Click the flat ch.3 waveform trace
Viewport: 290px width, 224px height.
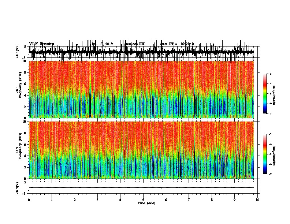coord(141,188)
